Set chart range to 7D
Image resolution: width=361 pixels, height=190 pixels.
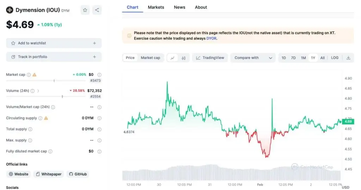click(x=293, y=58)
